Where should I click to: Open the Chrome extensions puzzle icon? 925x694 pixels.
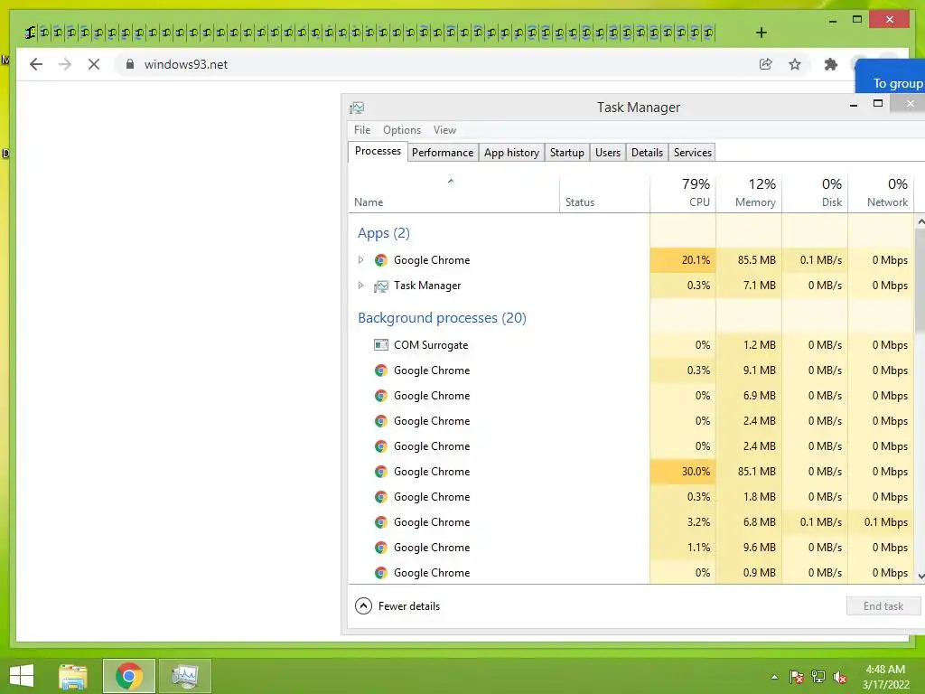tap(831, 64)
